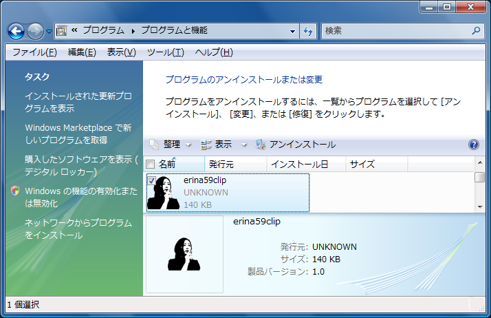Open Windows Marketplace で新しいプログラムを取得 link
This screenshot has width=491, height=318.
click(78, 134)
